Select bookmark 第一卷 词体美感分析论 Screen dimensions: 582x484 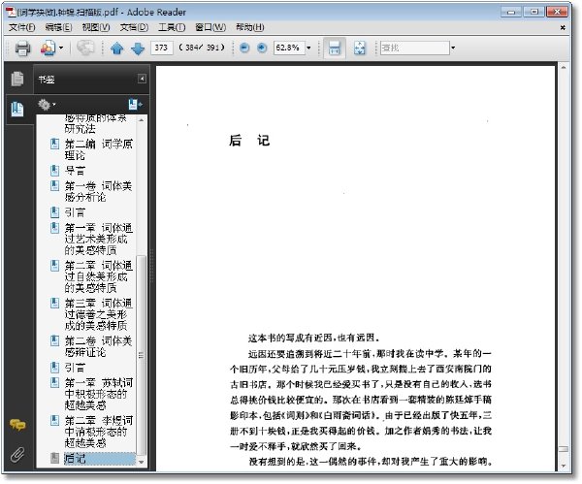(98, 191)
